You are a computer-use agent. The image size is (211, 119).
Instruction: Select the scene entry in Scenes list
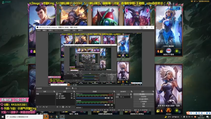[x=45, y=94]
